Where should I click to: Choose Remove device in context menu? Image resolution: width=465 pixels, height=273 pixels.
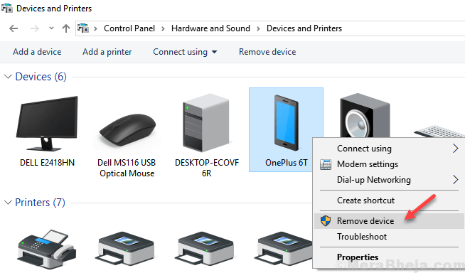tap(389, 221)
